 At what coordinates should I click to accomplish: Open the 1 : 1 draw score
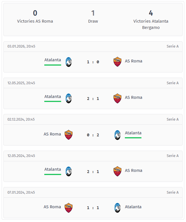(93, 208)
